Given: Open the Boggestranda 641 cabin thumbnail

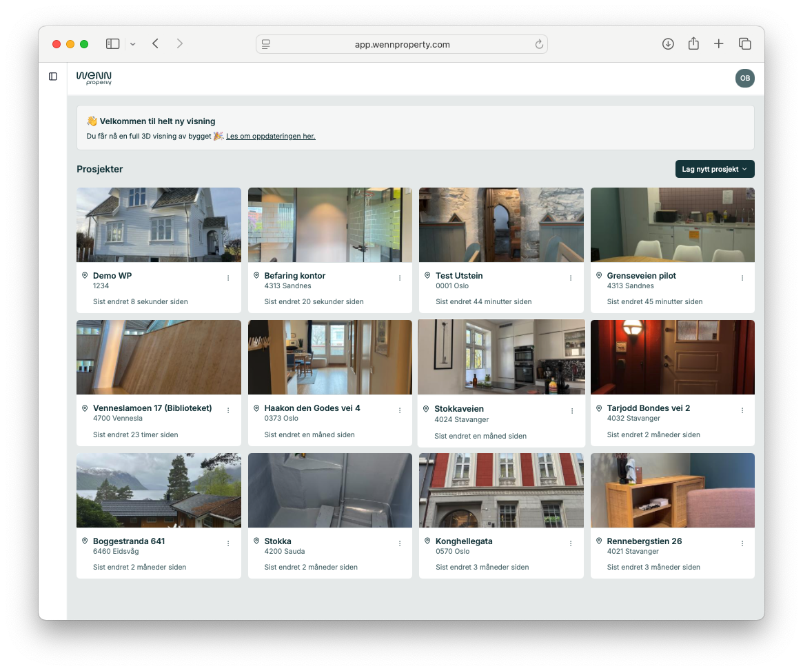Looking at the screenshot, I should (x=159, y=490).
